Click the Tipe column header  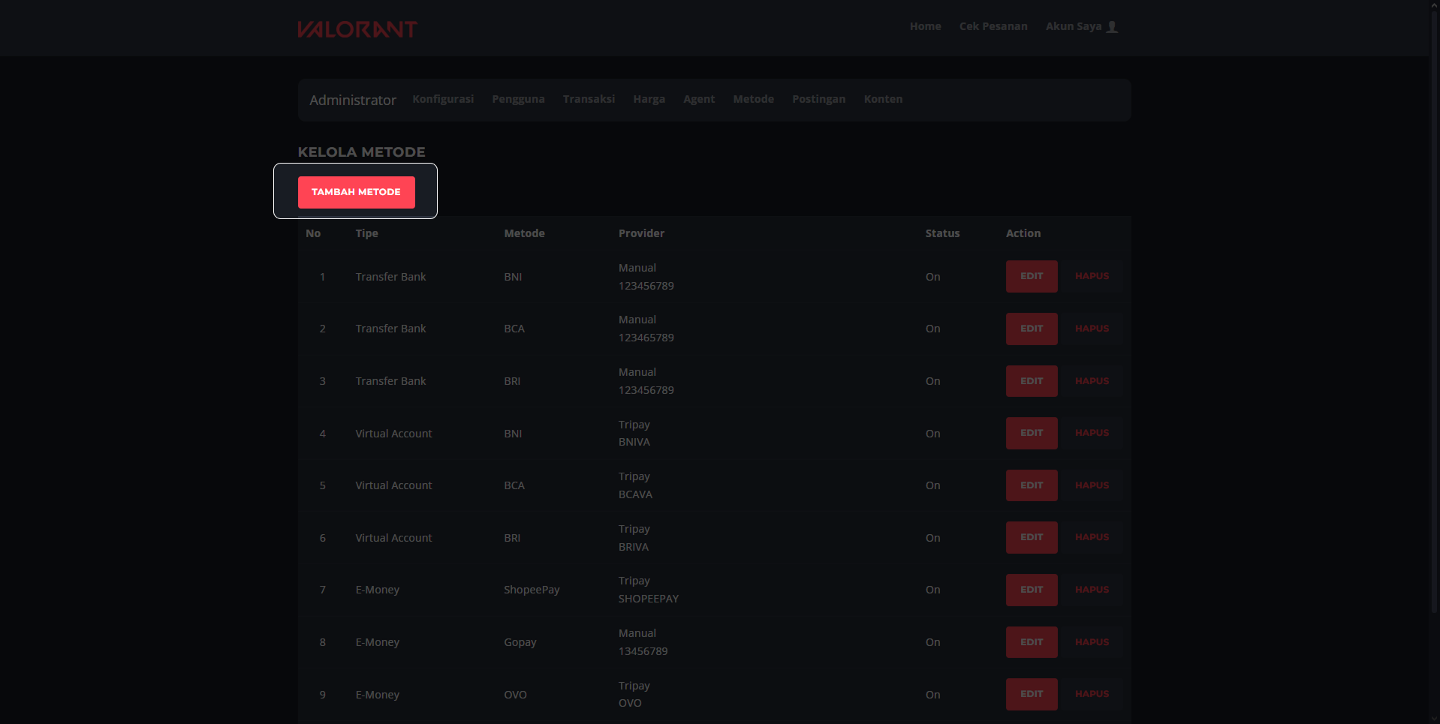(x=366, y=233)
